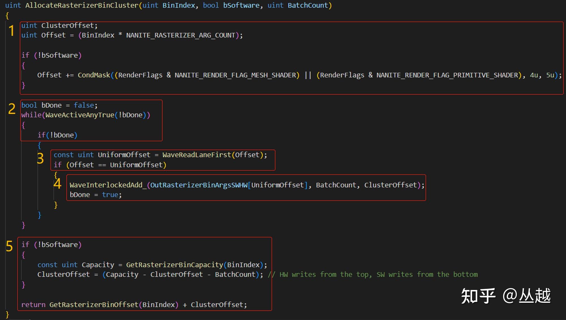
Task: Click the return keyword
Action: pyautogui.click(x=33, y=305)
